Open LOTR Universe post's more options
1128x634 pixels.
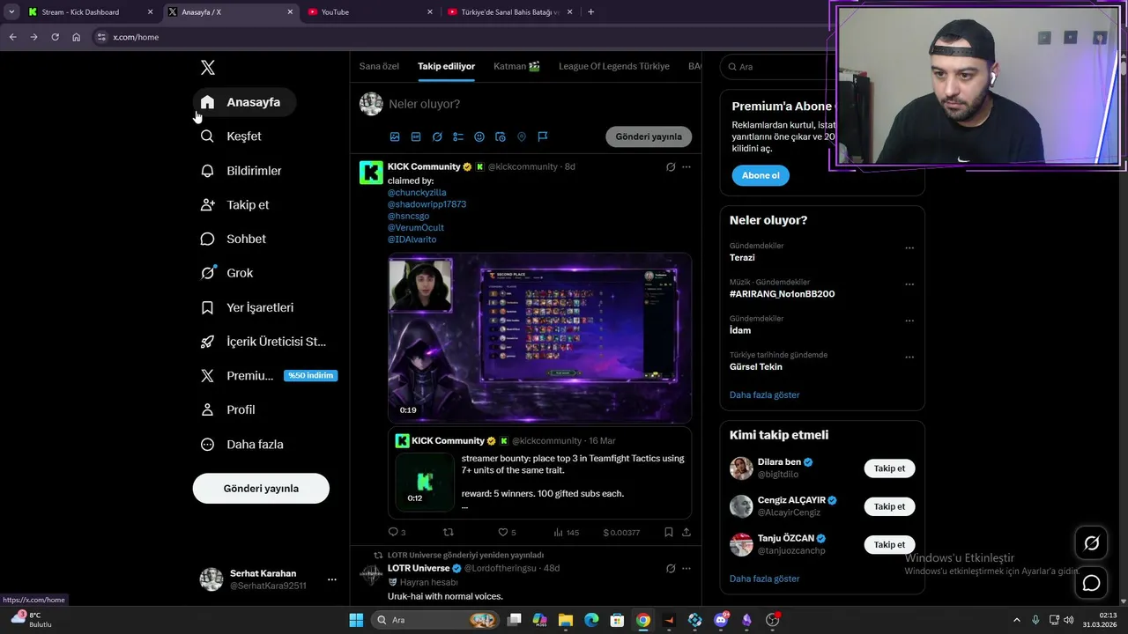(686, 569)
